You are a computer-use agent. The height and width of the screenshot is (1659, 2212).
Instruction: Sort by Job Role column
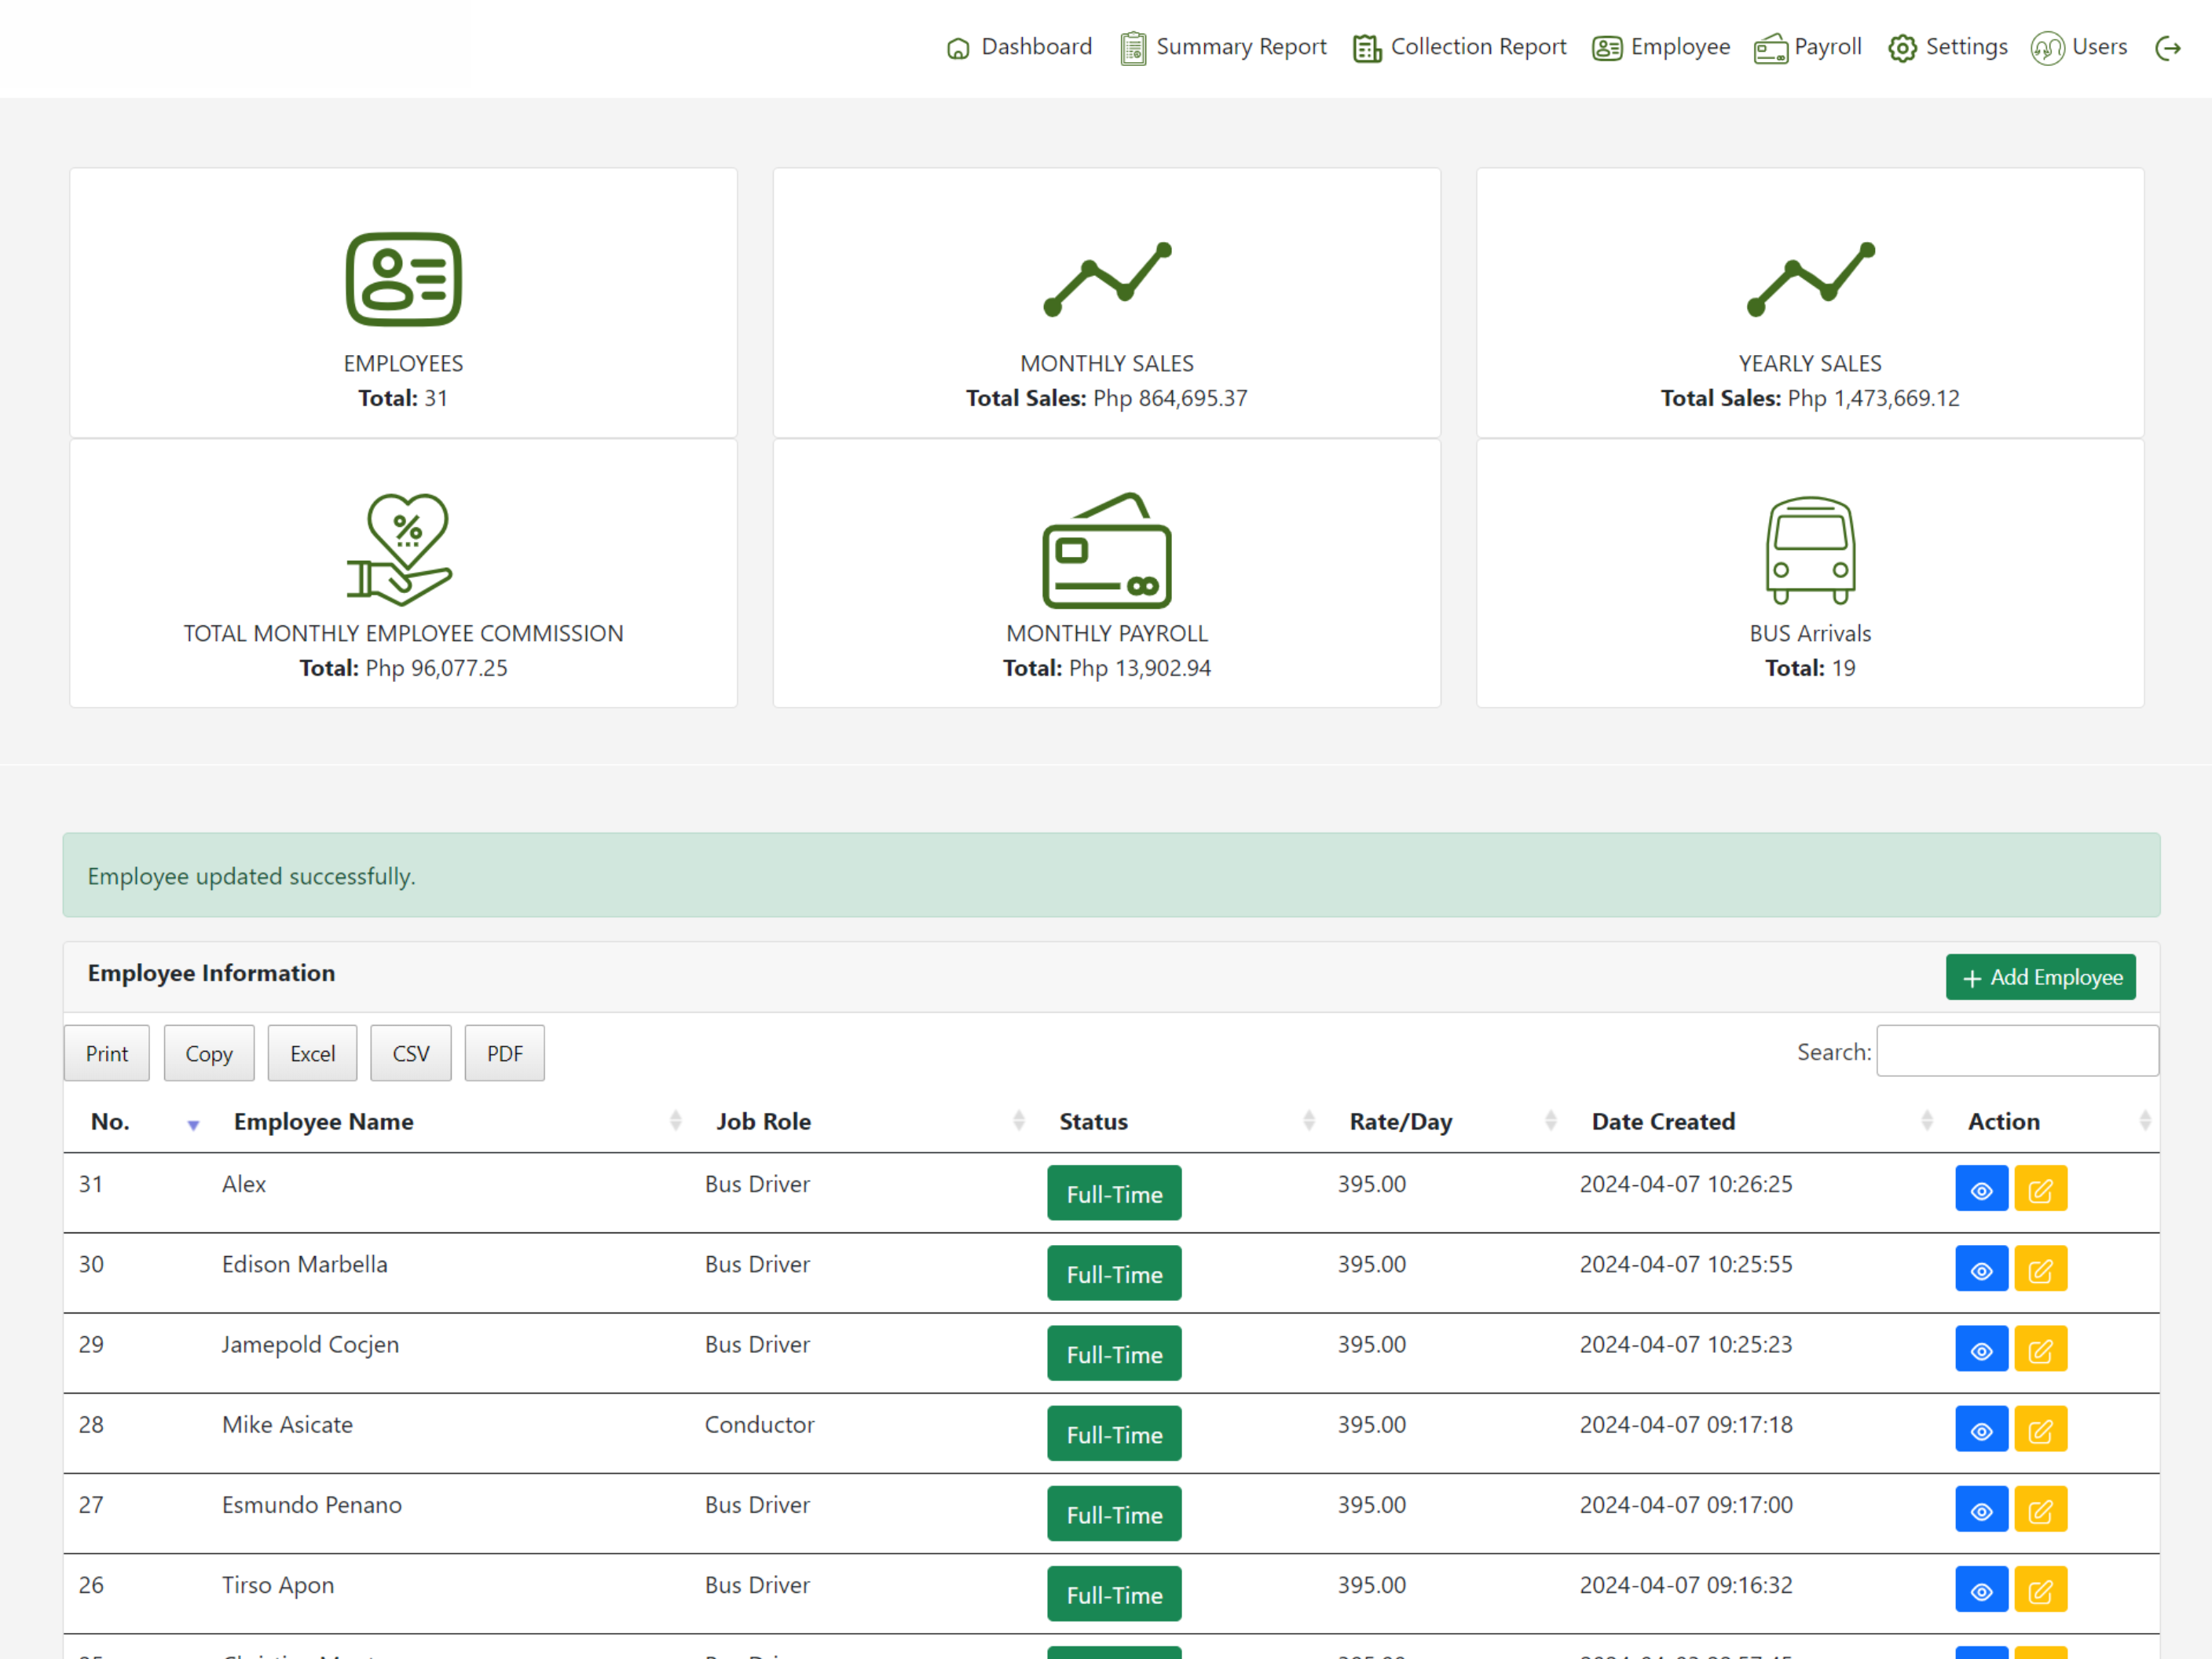pyautogui.click(x=861, y=1122)
